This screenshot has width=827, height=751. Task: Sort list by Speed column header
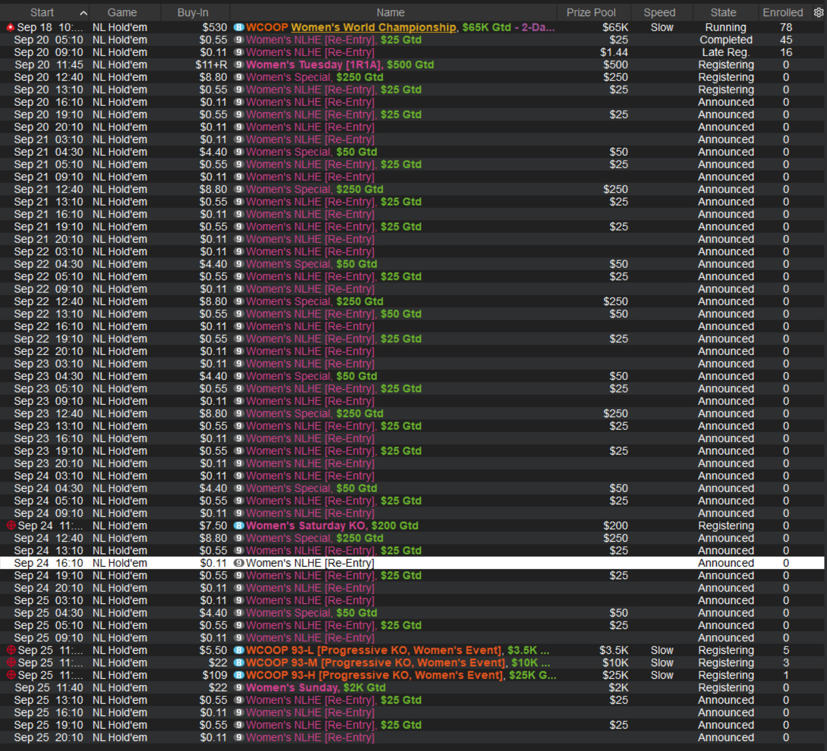659,12
